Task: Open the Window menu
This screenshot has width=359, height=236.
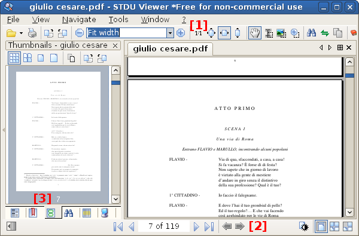Action: (155, 20)
